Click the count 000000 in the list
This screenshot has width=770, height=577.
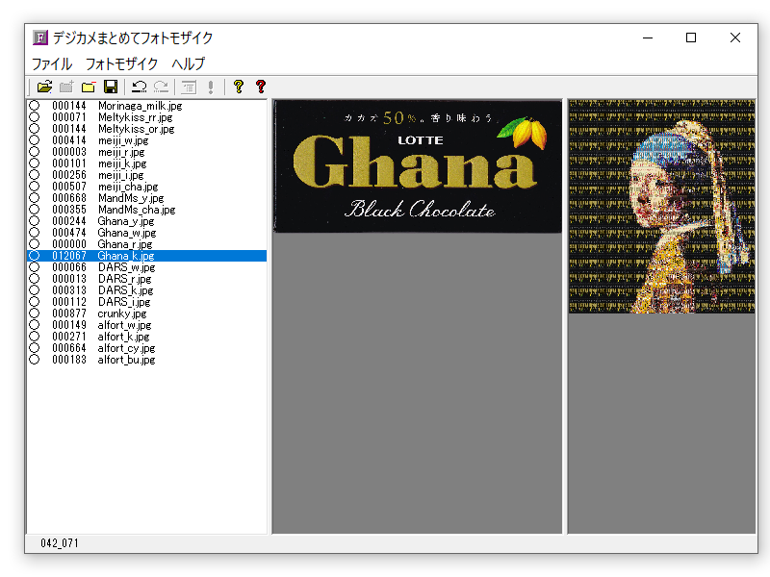pos(69,244)
